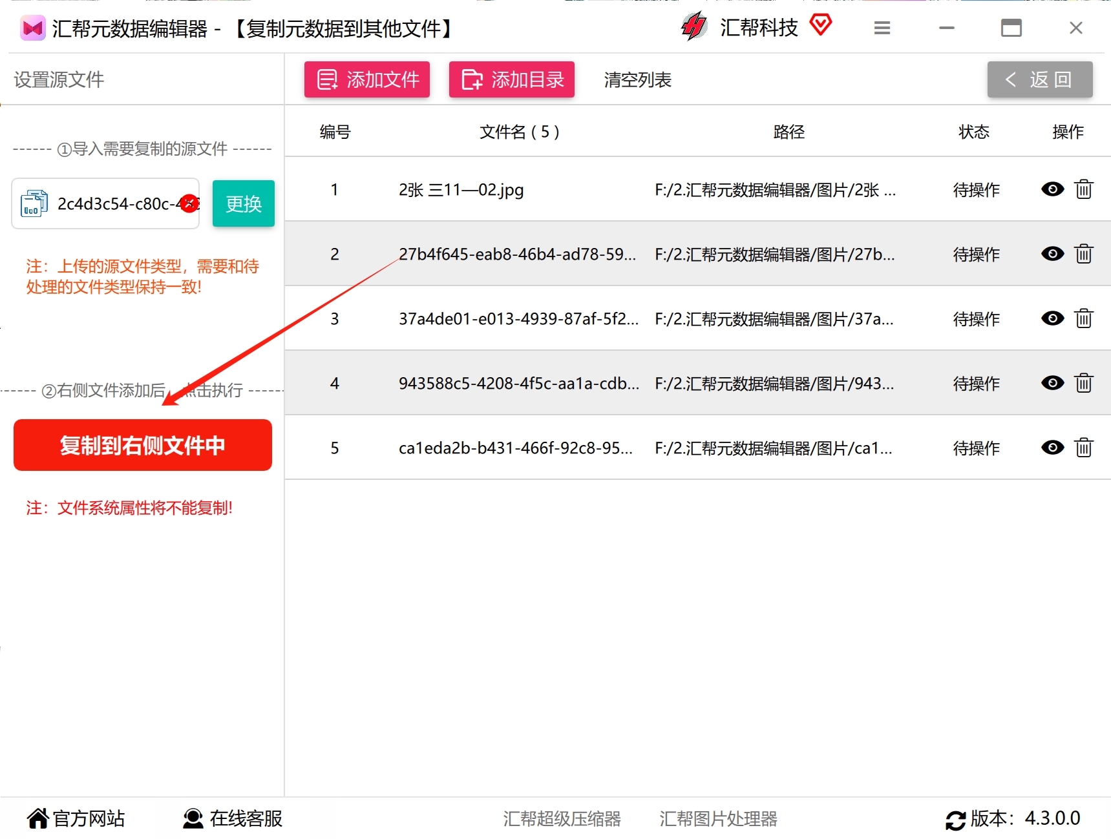Trash the ca1eda2b file in row 5

[x=1084, y=448]
